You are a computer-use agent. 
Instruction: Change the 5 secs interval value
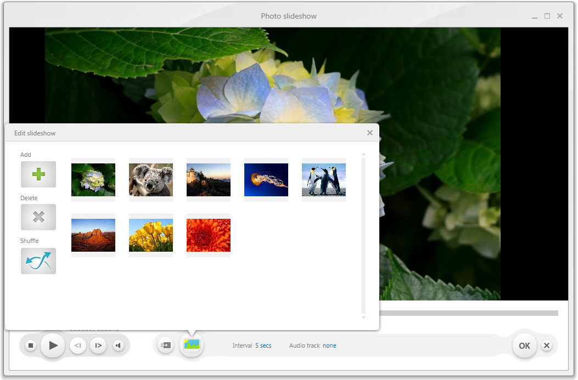tap(263, 345)
